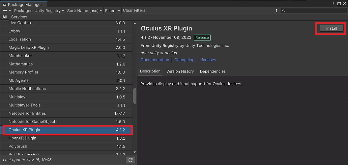Select the Netcode for Entities package
Image resolution: width=348 pixels, height=165 pixels.
tap(66, 113)
